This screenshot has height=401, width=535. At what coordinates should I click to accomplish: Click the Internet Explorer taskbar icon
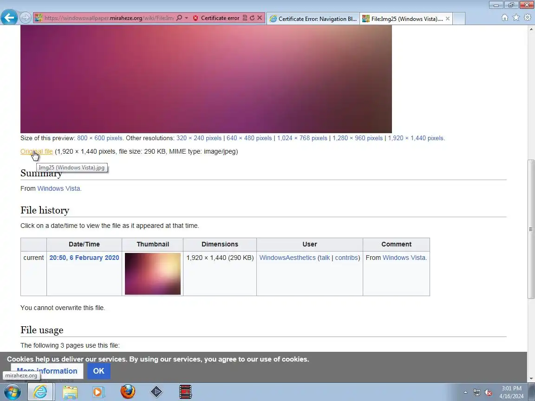coord(40,392)
